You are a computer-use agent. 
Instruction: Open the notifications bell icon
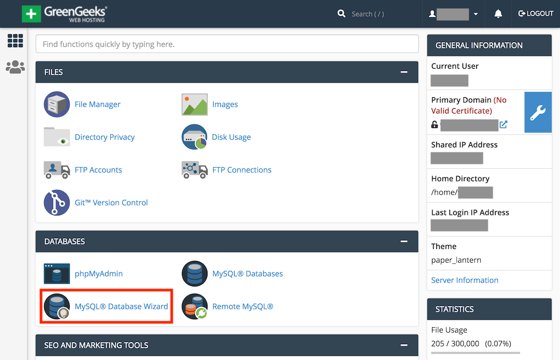(498, 14)
